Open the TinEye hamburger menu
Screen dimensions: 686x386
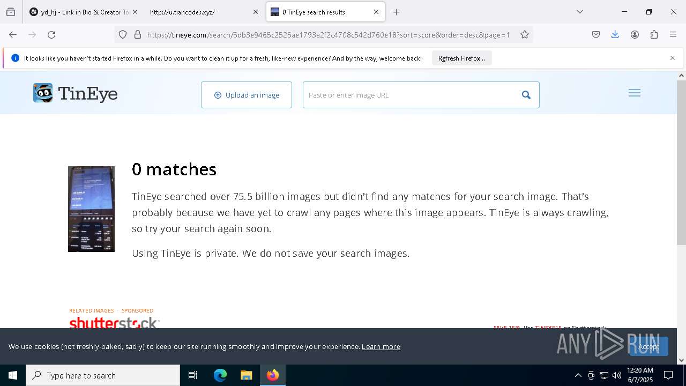coord(635,93)
